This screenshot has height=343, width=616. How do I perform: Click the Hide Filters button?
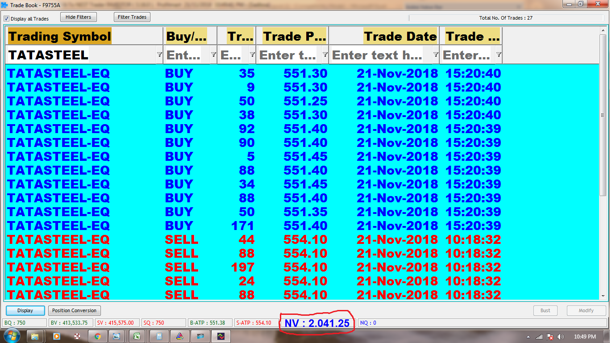(x=78, y=17)
